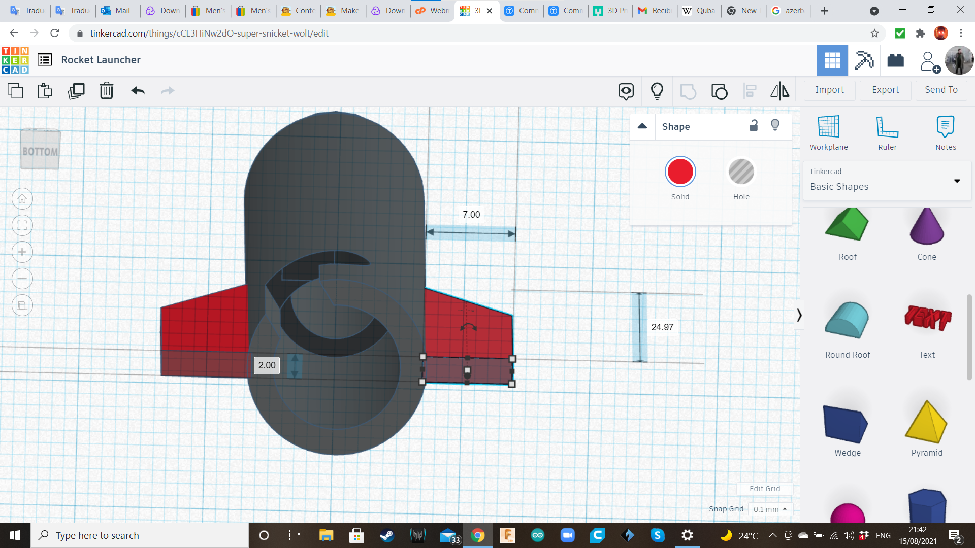
Task: Click the Delete trash can icon
Action: [107, 91]
